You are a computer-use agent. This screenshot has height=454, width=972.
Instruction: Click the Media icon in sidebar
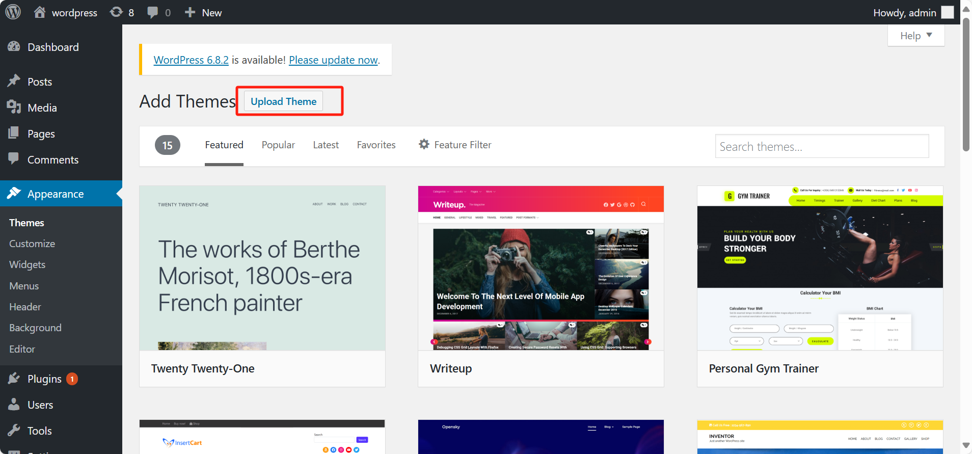(14, 107)
